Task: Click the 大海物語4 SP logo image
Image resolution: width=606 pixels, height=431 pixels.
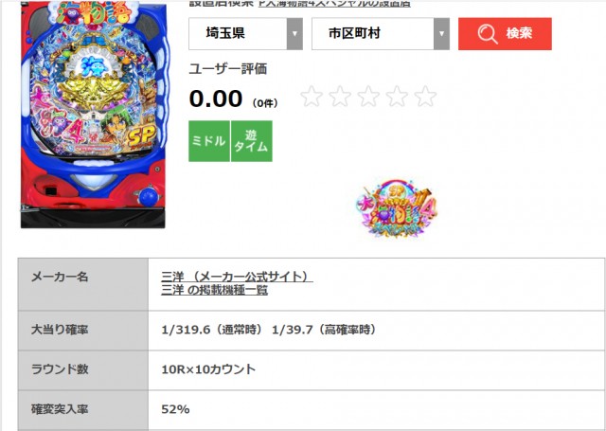Action: coord(397,208)
